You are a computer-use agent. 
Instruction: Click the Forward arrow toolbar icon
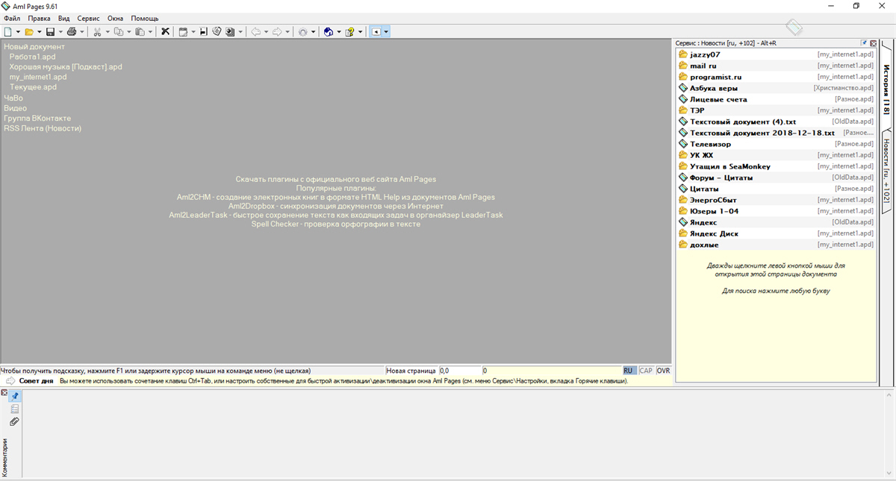tap(276, 32)
